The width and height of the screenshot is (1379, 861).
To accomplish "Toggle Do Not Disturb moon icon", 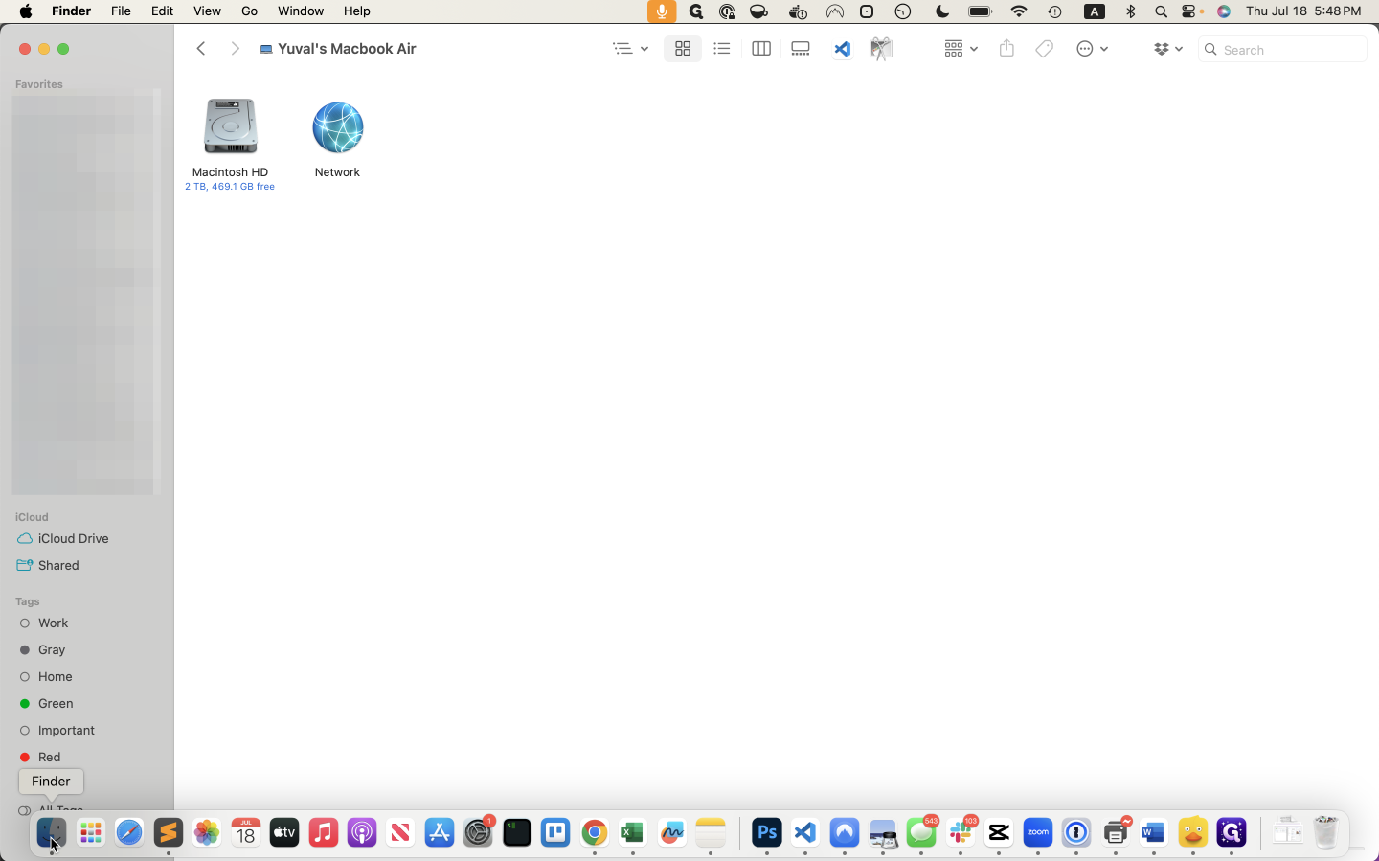I will click(942, 11).
